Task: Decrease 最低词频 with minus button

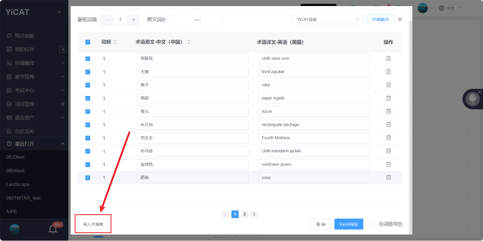Action: click(107, 20)
